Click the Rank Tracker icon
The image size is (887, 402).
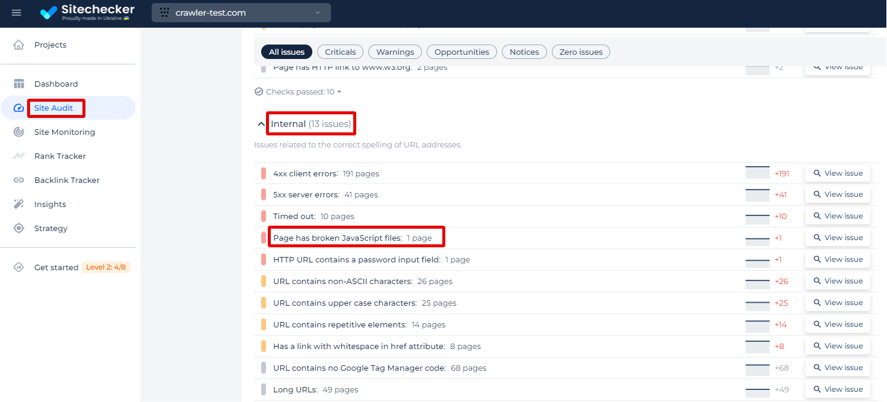[19, 156]
